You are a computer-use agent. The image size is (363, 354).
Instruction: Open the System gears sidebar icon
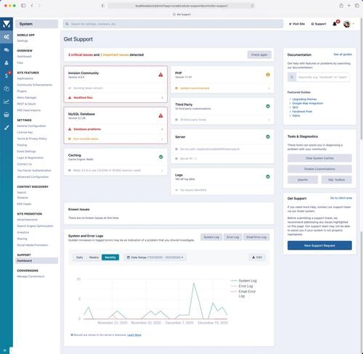click(7, 37)
